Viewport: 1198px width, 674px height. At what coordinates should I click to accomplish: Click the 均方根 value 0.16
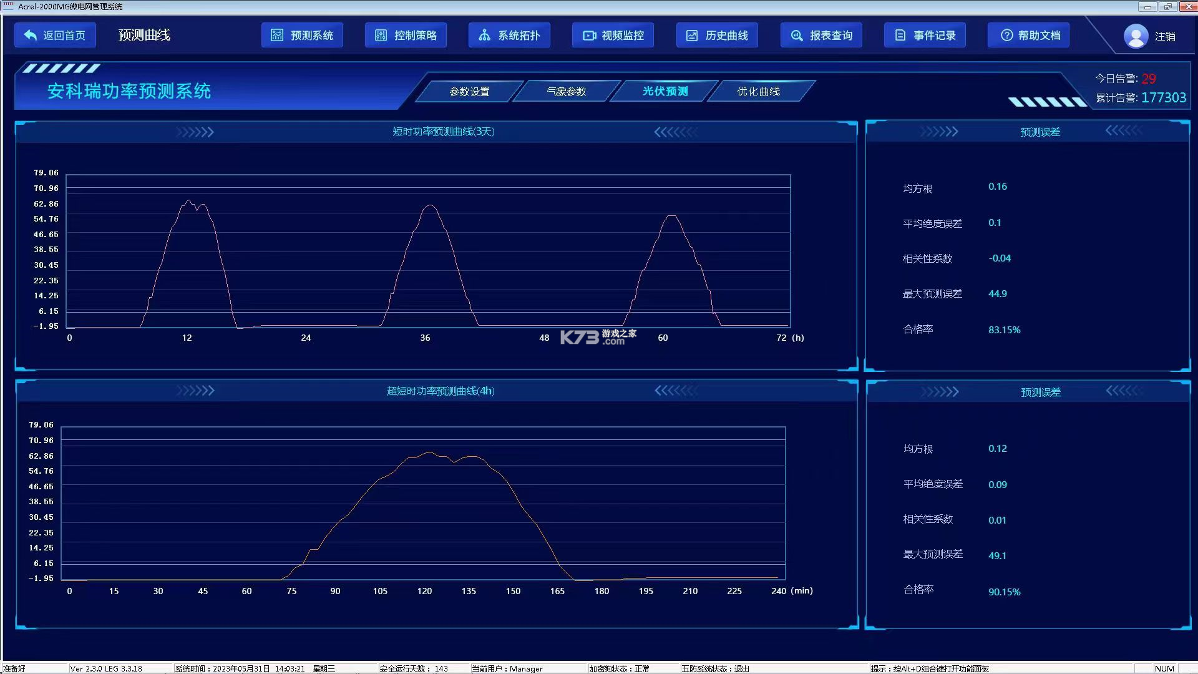(x=997, y=187)
